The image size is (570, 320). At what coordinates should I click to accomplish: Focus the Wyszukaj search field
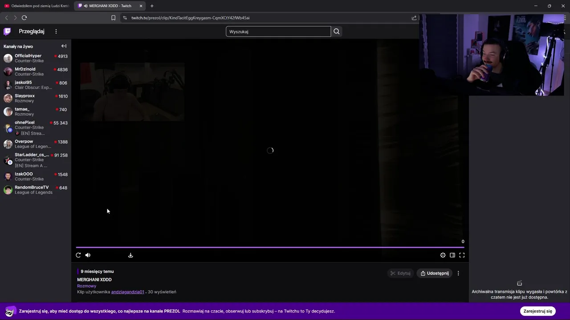[278, 32]
